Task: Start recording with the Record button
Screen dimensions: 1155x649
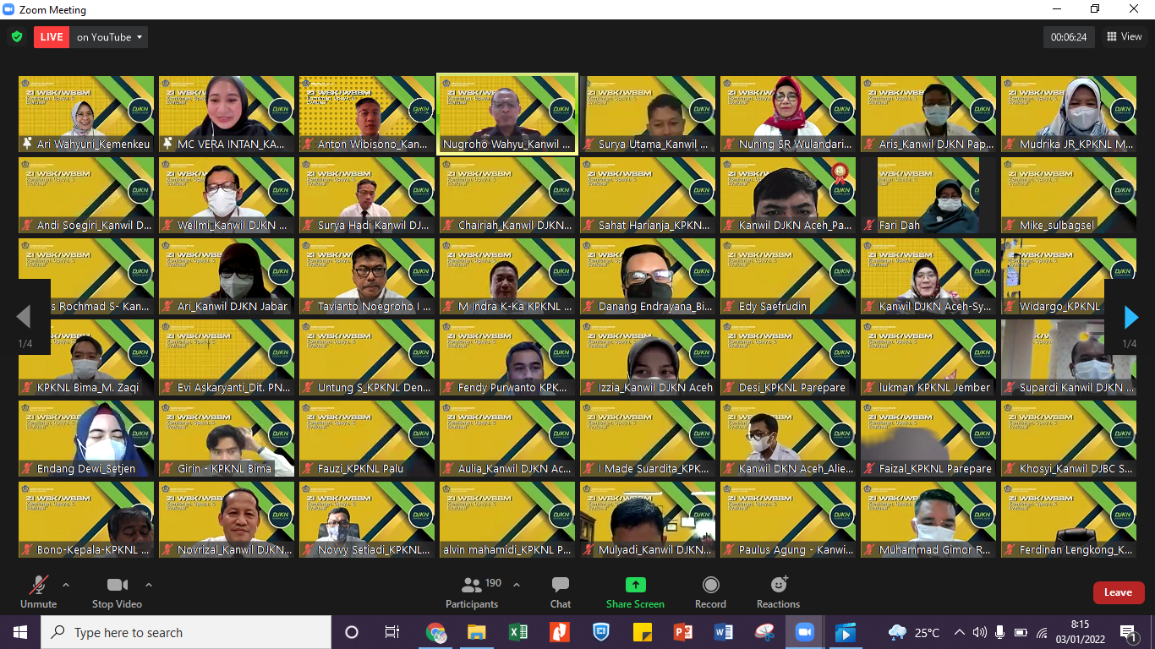Action: [710, 592]
